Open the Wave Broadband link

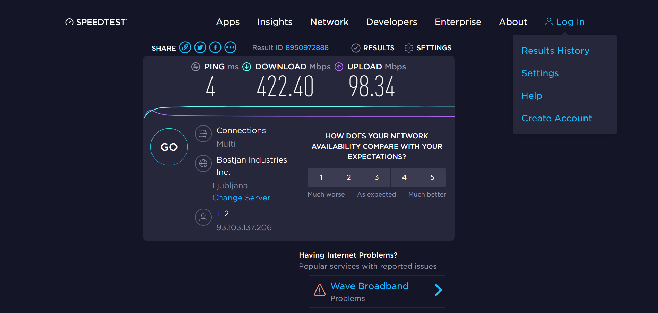point(370,286)
